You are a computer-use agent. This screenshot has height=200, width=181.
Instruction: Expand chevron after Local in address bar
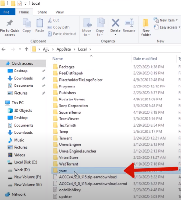[90, 49]
